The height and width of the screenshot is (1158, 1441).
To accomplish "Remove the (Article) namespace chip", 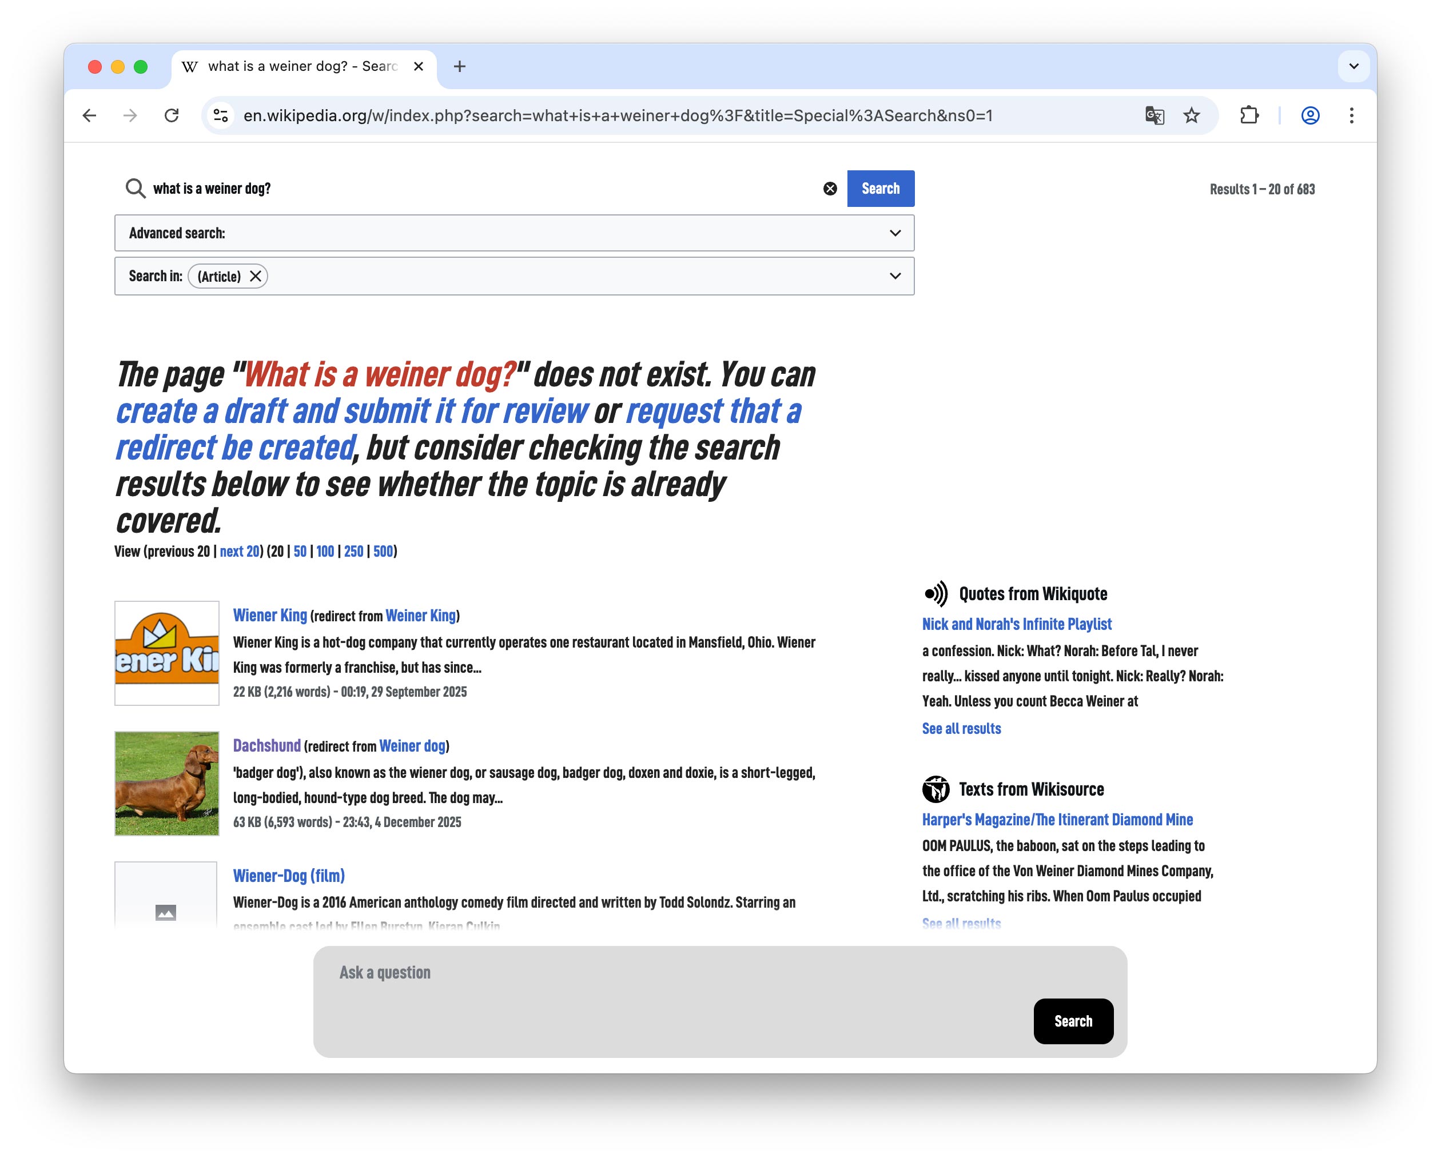I will pyautogui.click(x=255, y=276).
